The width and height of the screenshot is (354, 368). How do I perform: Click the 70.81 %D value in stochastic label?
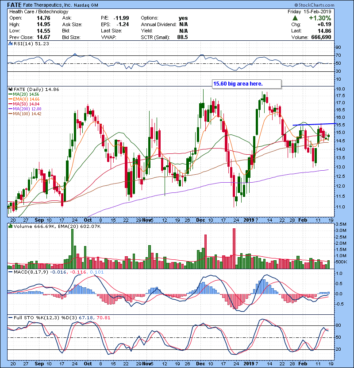click(103, 318)
